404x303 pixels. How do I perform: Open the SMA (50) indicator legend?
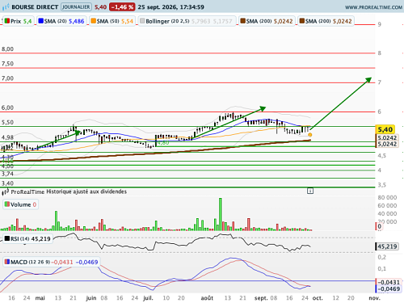click(112, 21)
